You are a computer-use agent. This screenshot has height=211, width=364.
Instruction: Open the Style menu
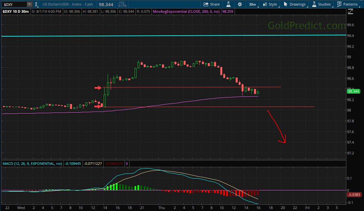[270, 4]
